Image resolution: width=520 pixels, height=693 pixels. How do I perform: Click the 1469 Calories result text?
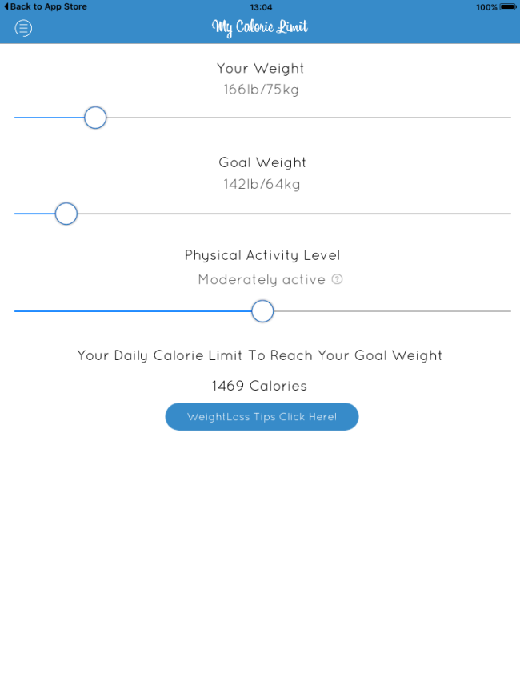(x=259, y=386)
